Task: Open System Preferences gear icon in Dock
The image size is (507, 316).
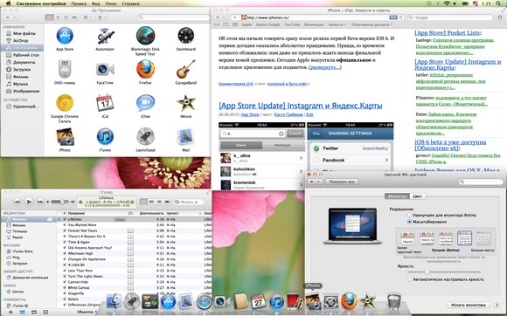Action: 330,302
